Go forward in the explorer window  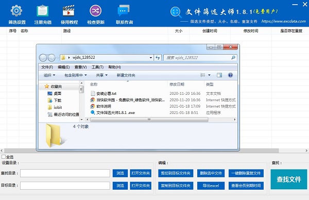[x=51, y=58]
